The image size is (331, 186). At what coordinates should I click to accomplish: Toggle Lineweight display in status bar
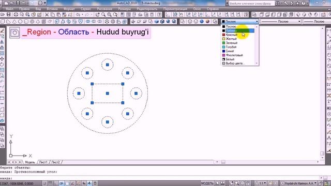click(89, 183)
